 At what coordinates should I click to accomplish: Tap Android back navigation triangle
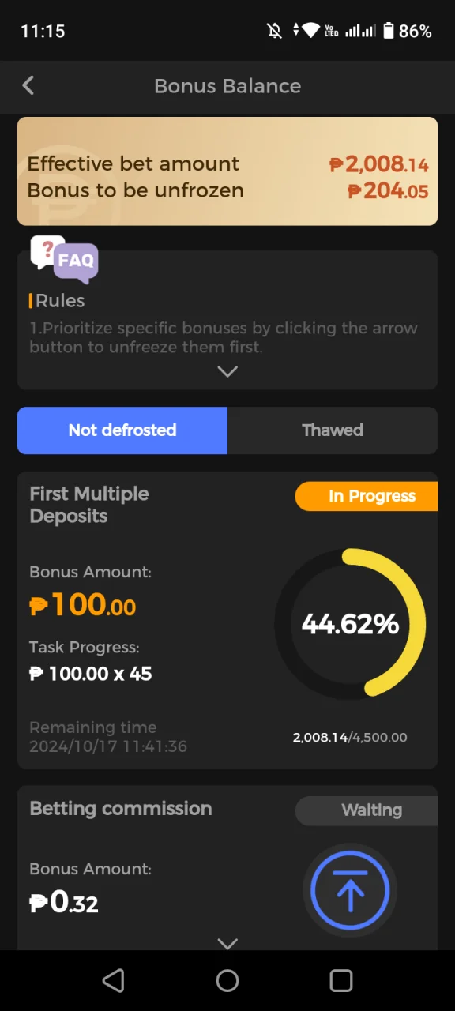click(114, 980)
